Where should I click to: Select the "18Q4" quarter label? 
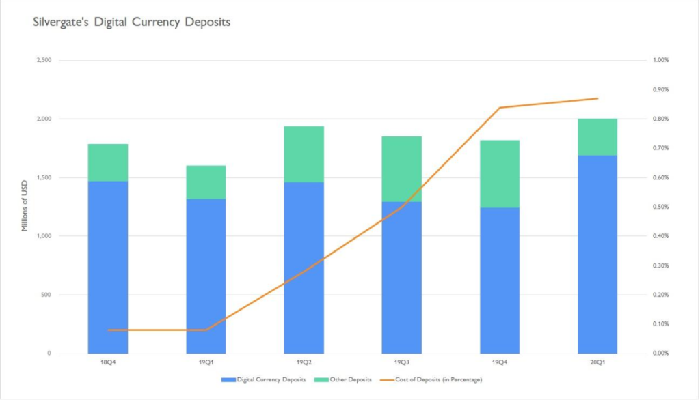coord(108,362)
